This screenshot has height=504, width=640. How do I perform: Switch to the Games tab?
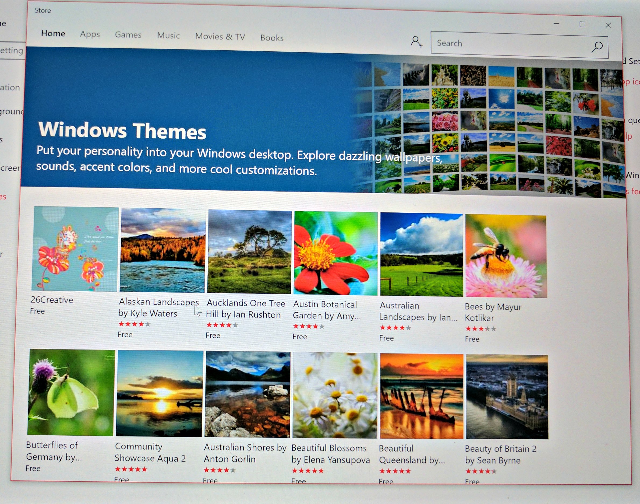tap(128, 35)
